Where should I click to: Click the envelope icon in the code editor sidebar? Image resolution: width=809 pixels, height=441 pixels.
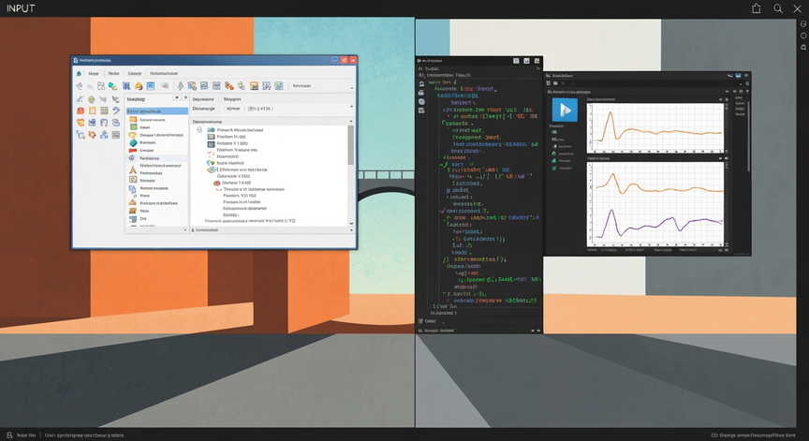[x=421, y=110]
